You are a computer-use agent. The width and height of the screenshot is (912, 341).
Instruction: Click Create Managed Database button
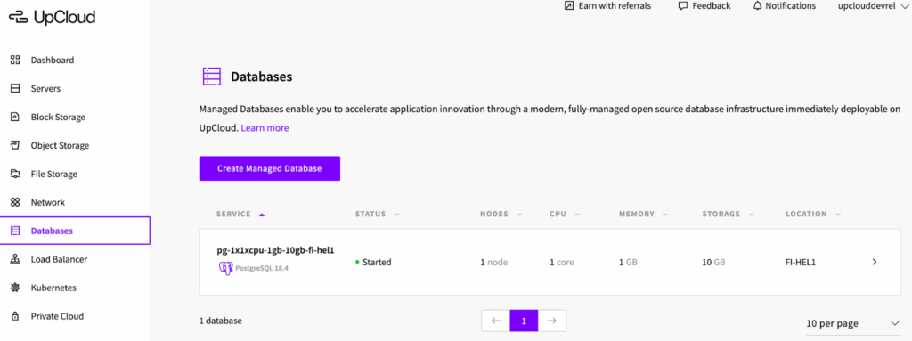[269, 168]
